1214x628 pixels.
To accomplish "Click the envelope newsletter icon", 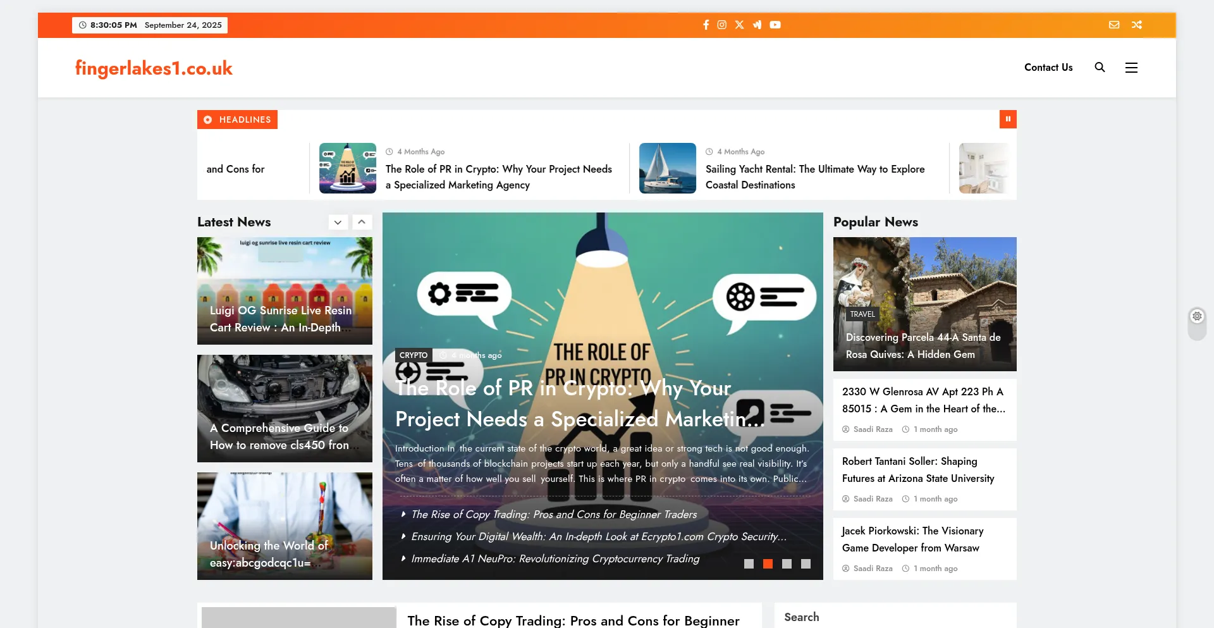I will coord(1114,25).
